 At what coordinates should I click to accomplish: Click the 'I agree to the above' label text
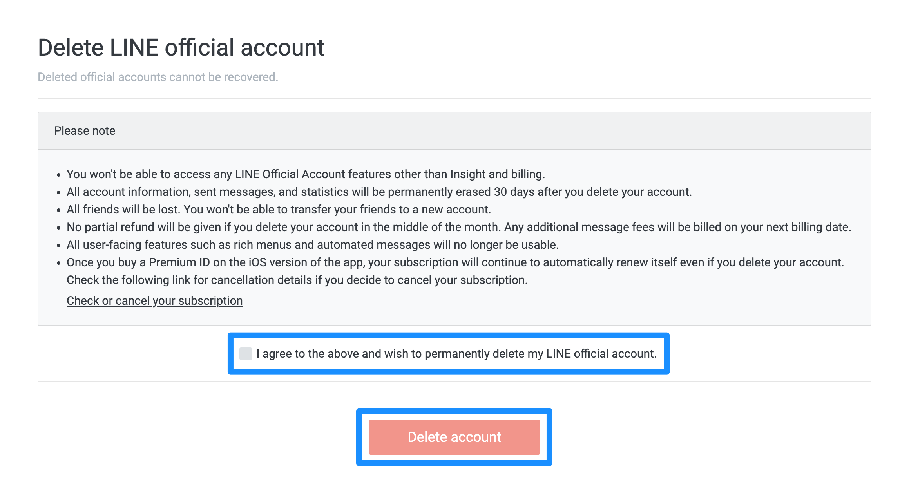(456, 353)
